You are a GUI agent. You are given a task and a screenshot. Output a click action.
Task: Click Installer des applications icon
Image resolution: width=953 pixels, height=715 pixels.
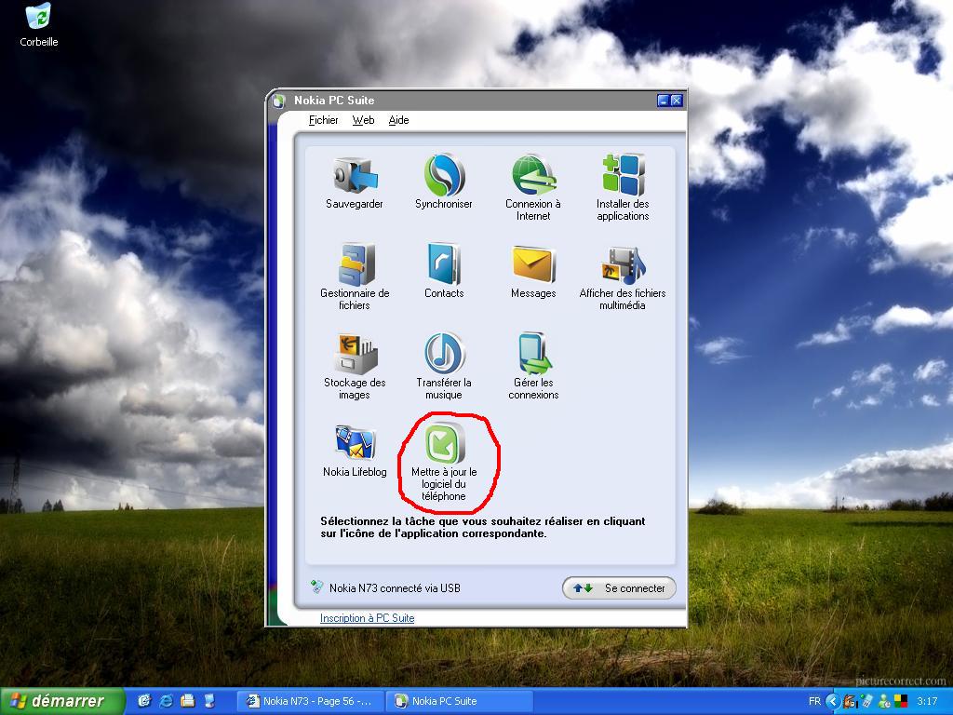[x=623, y=175]
